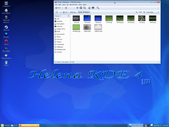The width and height of the screenshot is (169, 127).
Task: Select the lmh2.png thumbnail
Action: click(131, 18)
